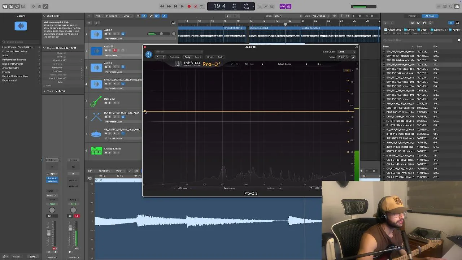Switch to the Project browser tab
This screenshot has width=462, height=260.
(412, 16)
